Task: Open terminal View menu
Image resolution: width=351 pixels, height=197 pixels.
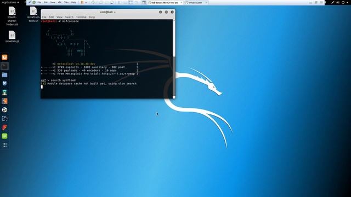Action: pos(59,17)
